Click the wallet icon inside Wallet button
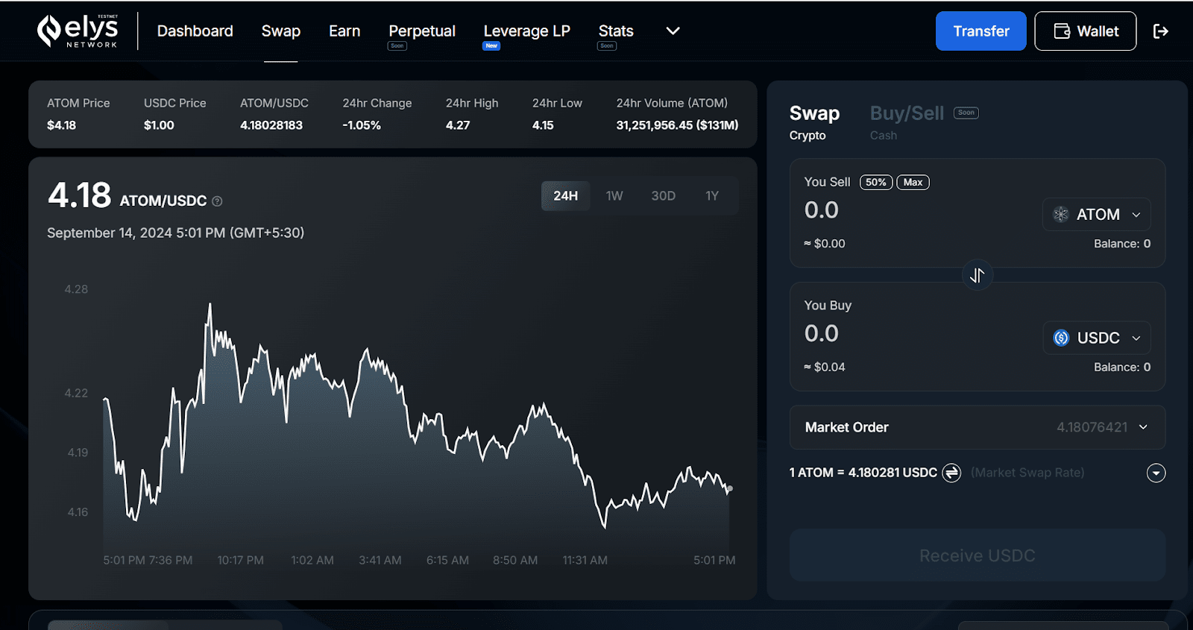The image size is (1193, 630). pos(1062,31)
